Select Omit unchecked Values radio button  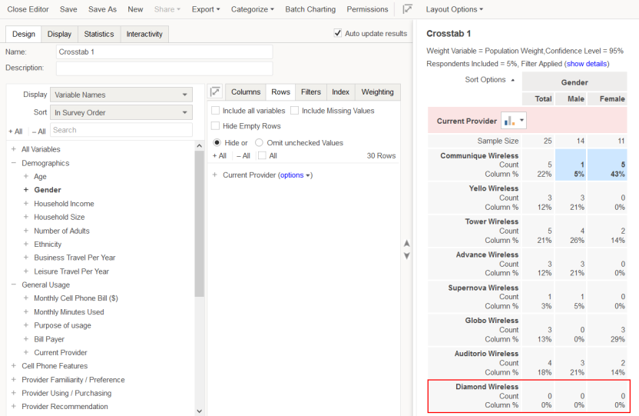(259, 143)
